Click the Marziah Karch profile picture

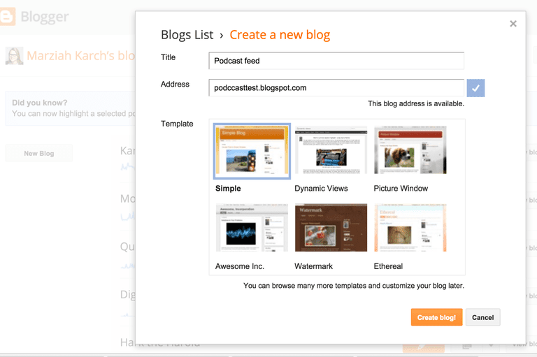coord(15,56)
